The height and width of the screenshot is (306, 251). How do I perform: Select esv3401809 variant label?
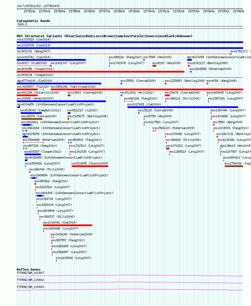(74, 193)
